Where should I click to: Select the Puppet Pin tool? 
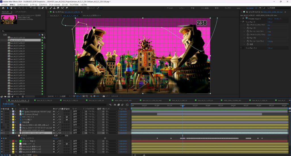[x=67, y=8]
